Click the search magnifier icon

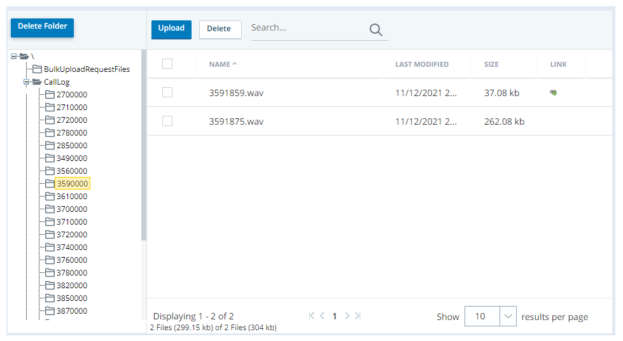376,30
